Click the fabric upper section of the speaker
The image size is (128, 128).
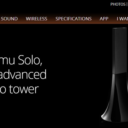tap(120, 51)
